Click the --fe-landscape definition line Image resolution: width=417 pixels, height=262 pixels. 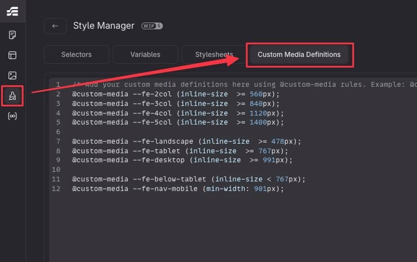pyautogui.click(x=187, y=141)
